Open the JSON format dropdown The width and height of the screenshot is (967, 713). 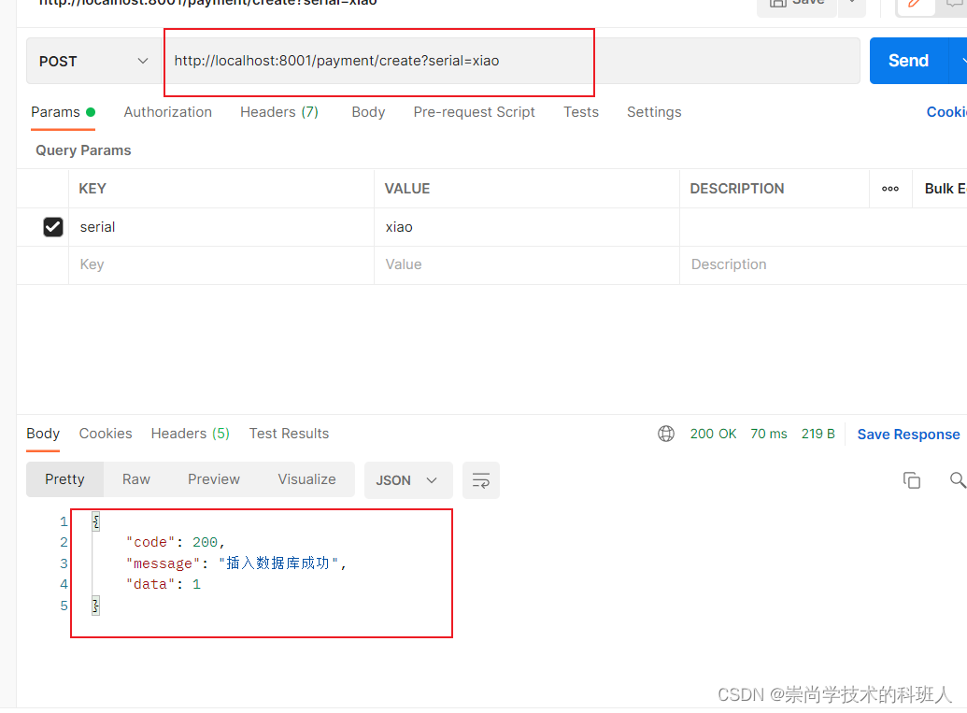pos(408,480)
